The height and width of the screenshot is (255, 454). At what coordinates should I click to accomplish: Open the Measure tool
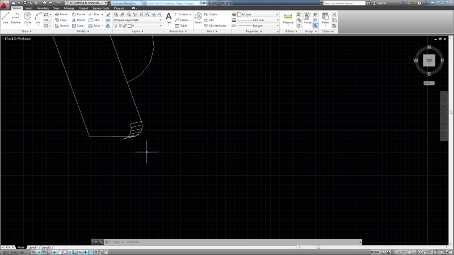(x=288, y=18)
